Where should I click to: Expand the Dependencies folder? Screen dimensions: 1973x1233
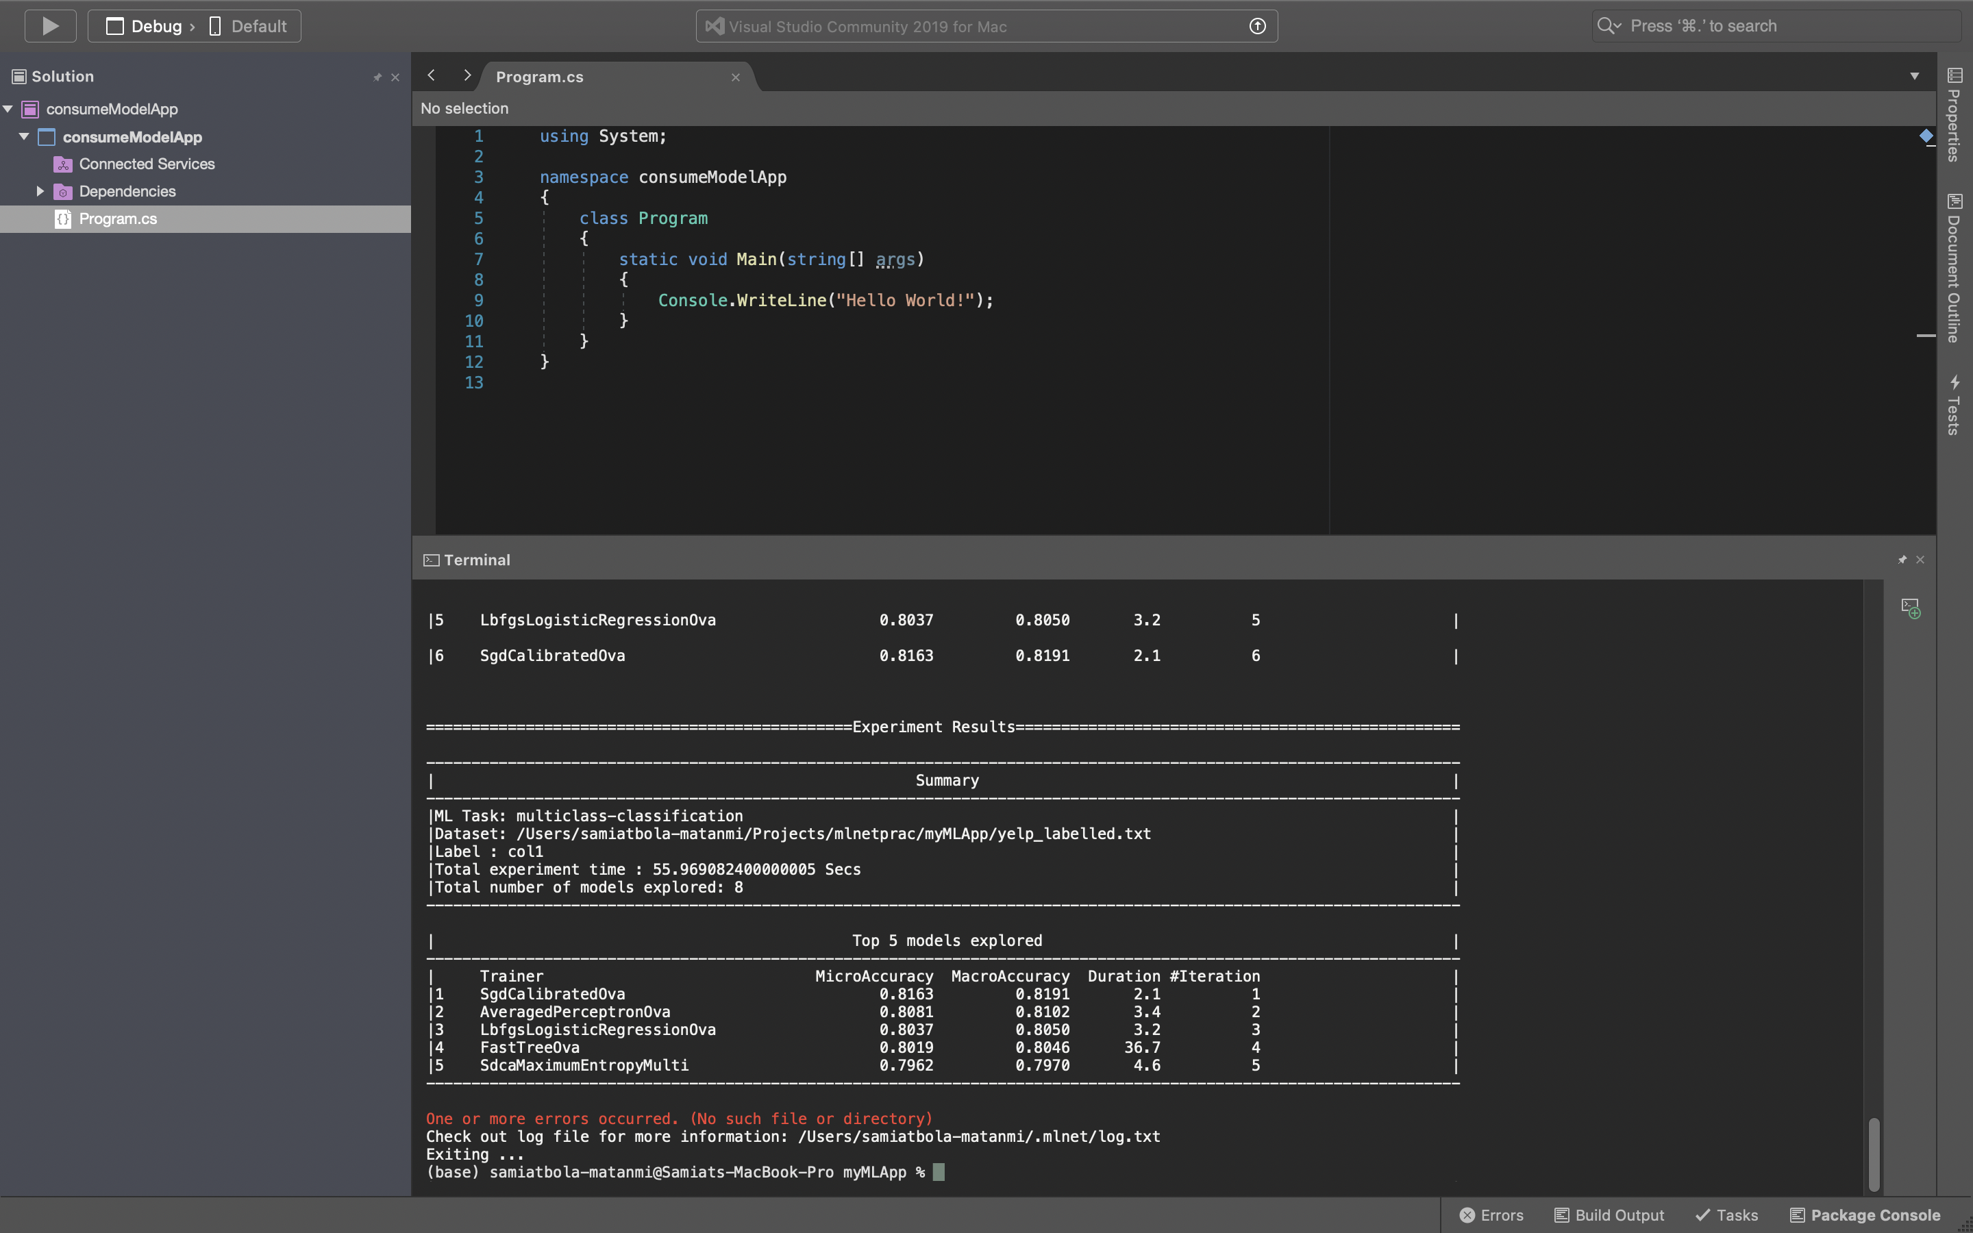[39, 191]
